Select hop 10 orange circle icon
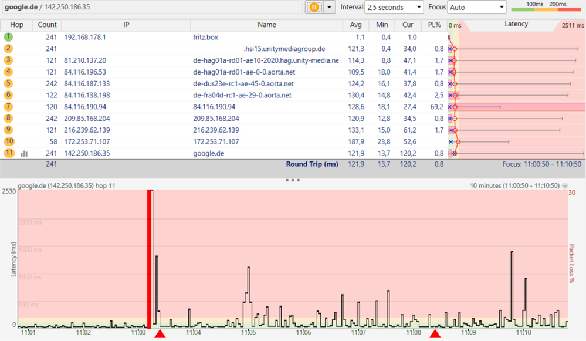Image resolution: width=586 pixels, height=341 pixels. tap(9, 141)
